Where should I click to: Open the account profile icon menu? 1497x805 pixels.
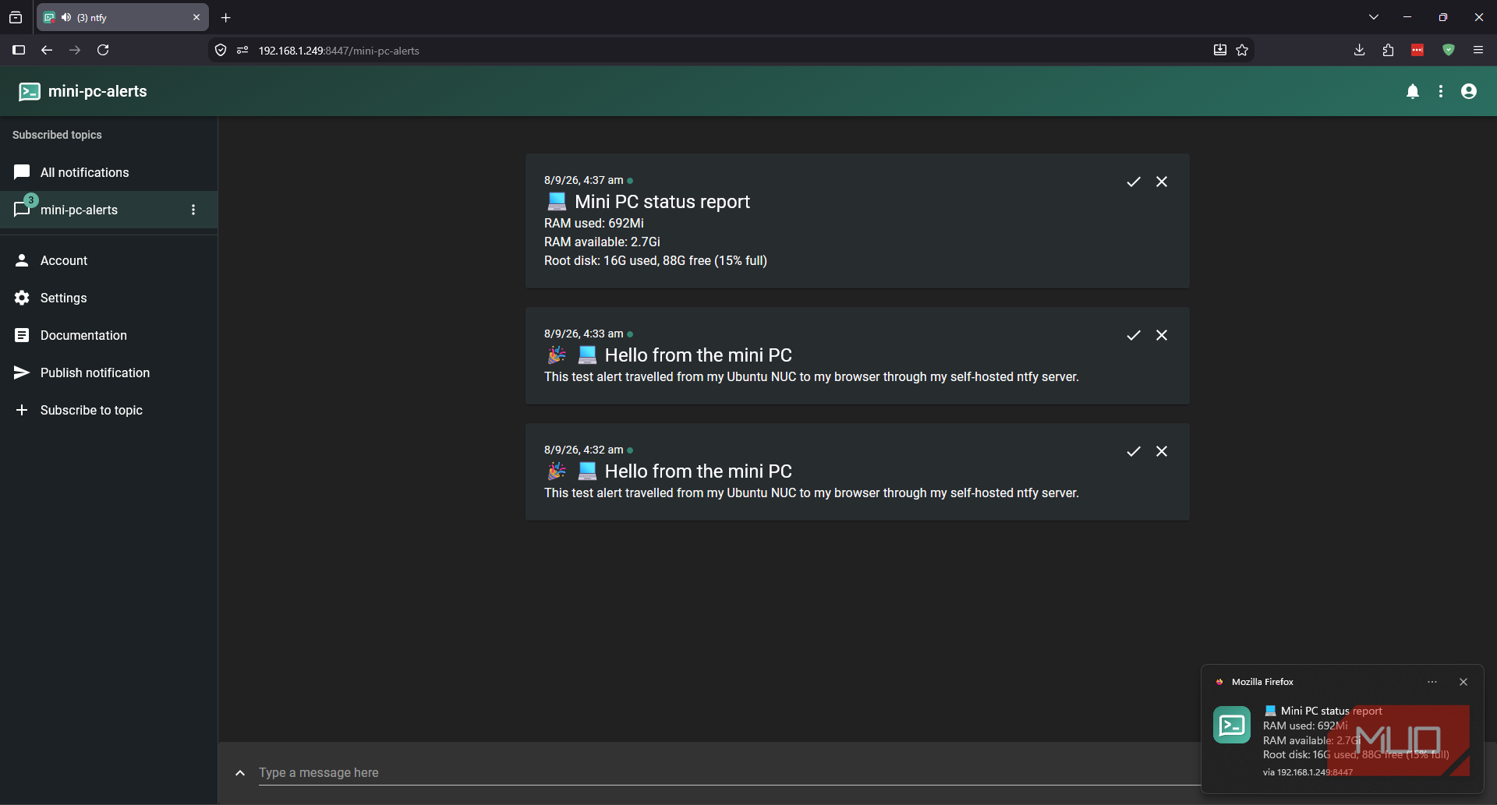pos(1469,92)
